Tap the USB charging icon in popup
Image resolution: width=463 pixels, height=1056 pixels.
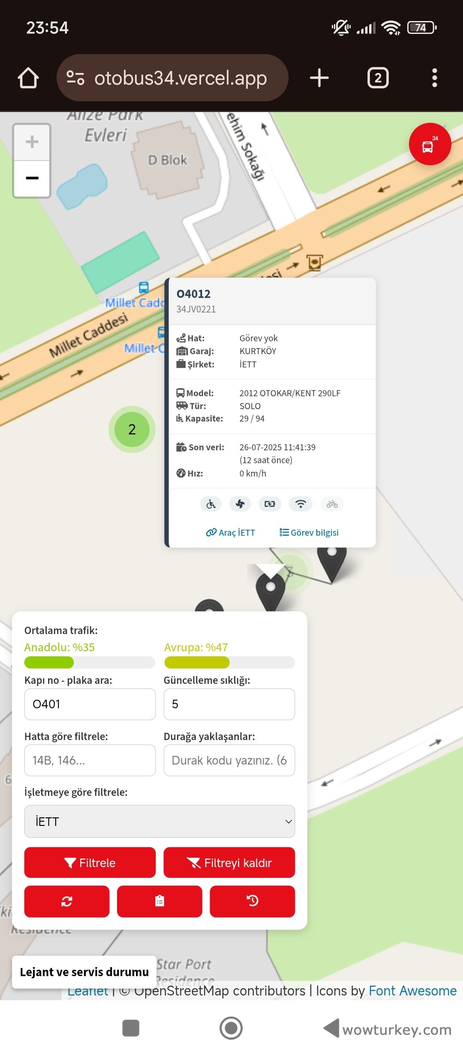pos(270,504)
